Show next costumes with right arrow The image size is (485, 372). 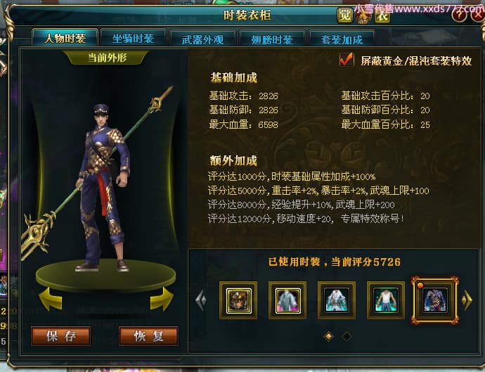[467, 300]
